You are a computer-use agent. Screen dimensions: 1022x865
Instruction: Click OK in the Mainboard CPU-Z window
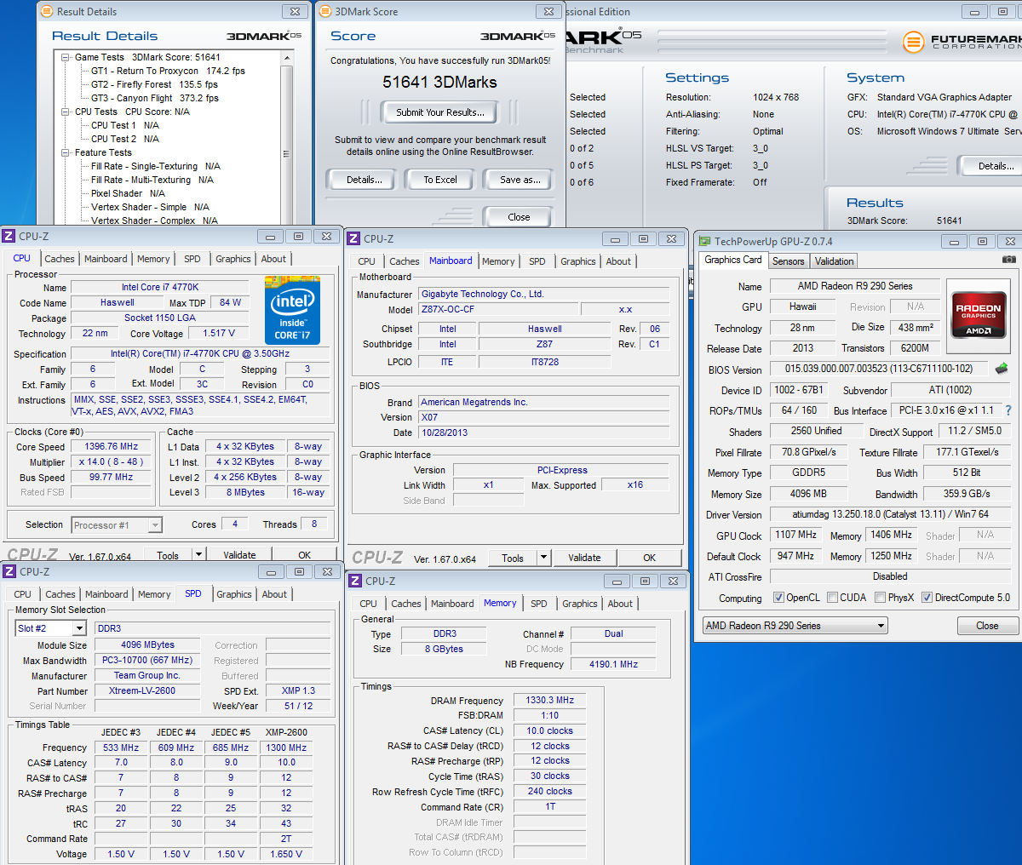(x=649, y=558)
